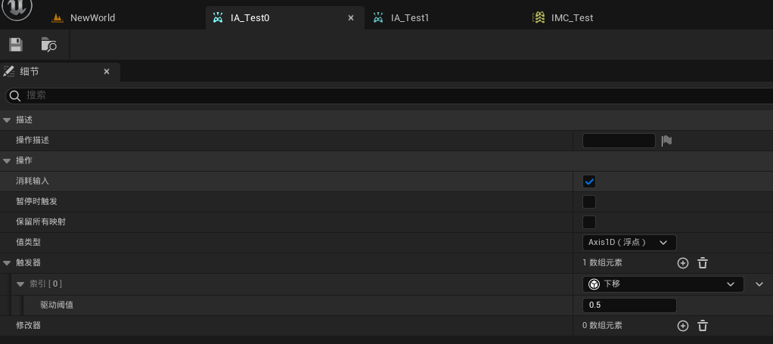The height and width of the screenshot is (344, 773).
Task: Close the IA_Test0 tab
Action: tap(350, 17)
